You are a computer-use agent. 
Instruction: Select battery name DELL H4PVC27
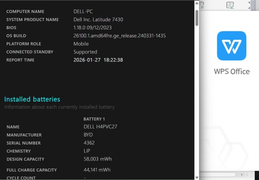pyautogui.click(x=100, y=127)
